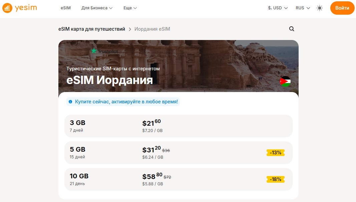The width and height of the screenshot is (356, 202).
Task: Toggle dark mode with the sun icon
Action: coord(319,8)
